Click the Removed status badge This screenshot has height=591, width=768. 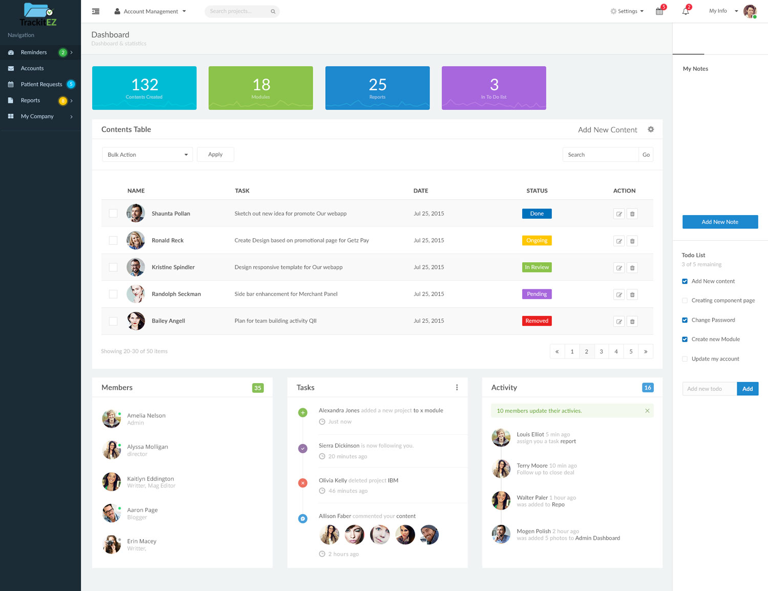[537, 321]
